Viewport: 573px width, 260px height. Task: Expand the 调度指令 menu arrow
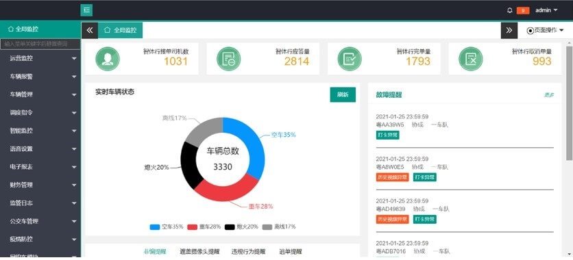pos(74,113)
